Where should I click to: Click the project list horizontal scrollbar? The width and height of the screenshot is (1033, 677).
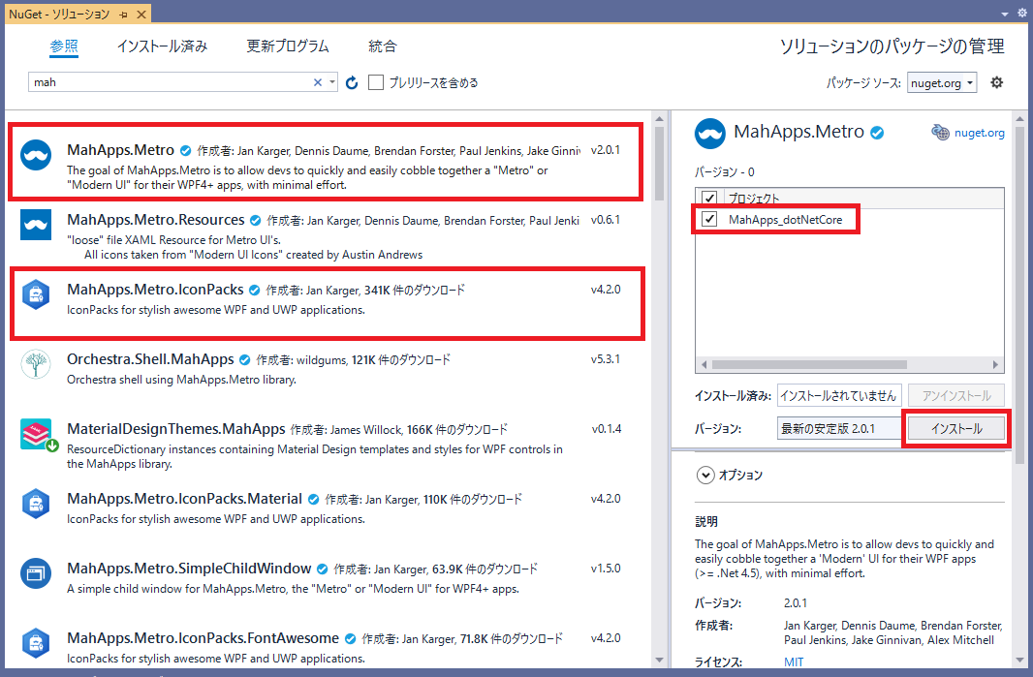pos(809,364)
